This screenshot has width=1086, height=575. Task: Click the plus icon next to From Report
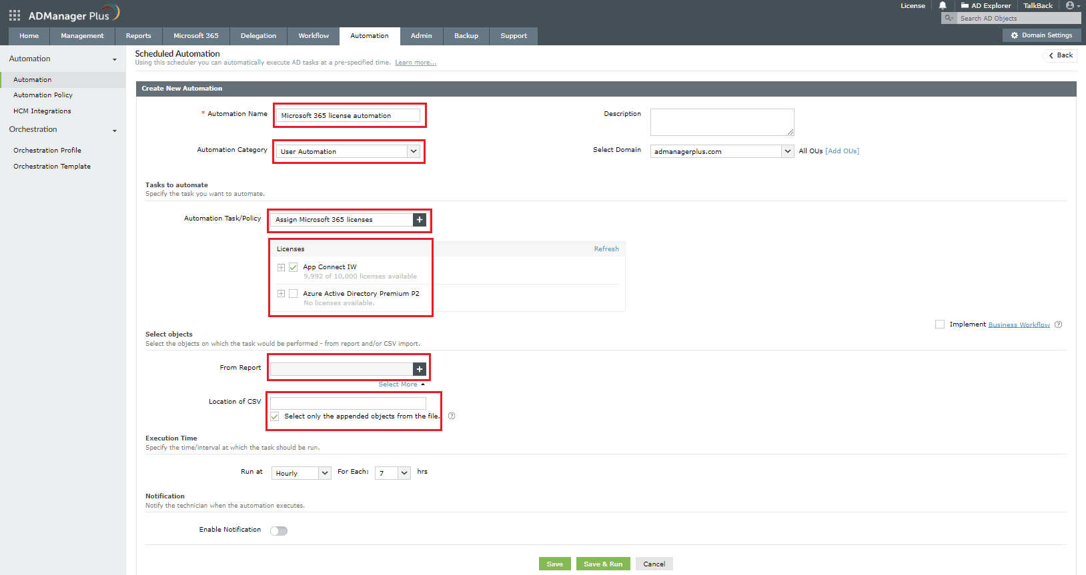pyautogui.click(x=420, y=368)
